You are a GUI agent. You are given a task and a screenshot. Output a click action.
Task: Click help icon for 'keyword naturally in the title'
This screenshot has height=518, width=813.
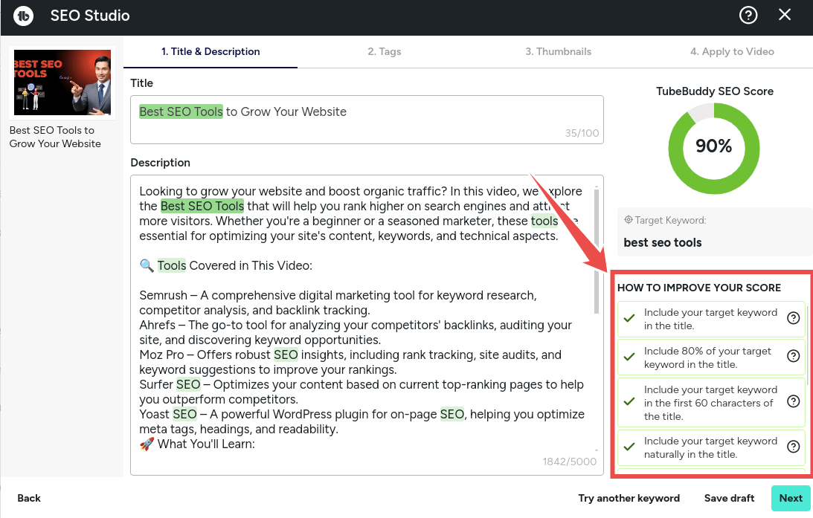point(794,447)
